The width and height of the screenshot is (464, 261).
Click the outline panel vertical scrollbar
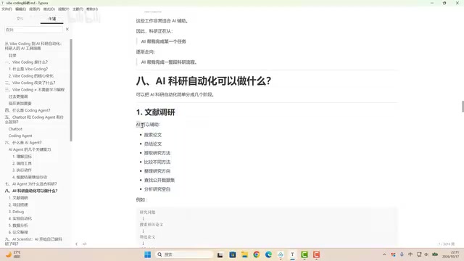click(x=71, y=90)
